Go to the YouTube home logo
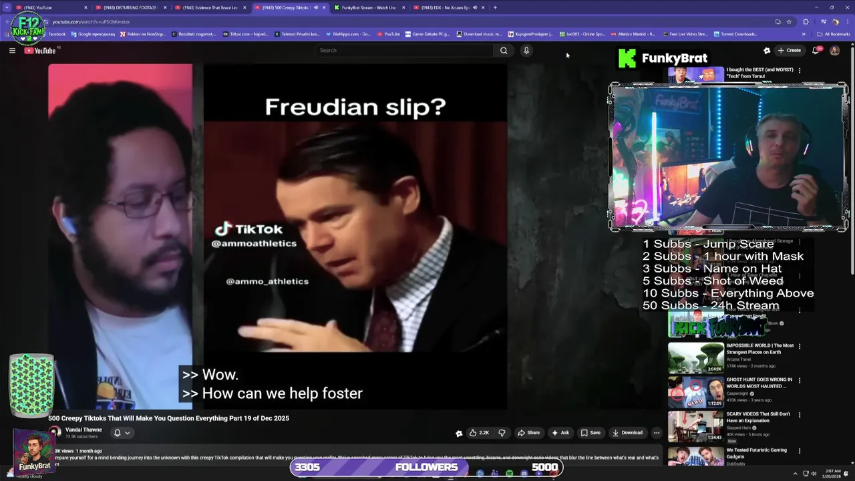The width and height of the screenshot is (855, 481). 40,51
